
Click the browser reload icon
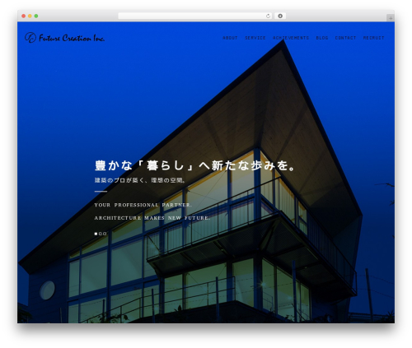pyautogui.click(x=268, y=16)
